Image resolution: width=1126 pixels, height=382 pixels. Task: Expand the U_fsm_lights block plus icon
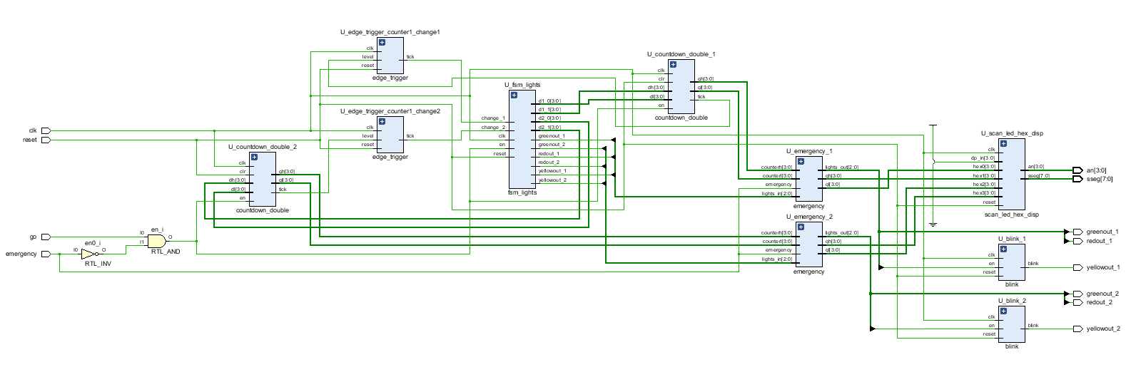pos(514,95)
